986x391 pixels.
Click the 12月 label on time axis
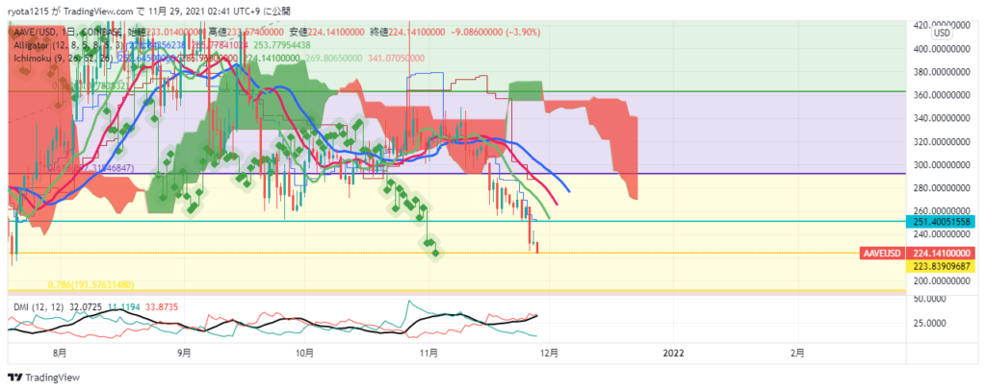pos(549,353)
